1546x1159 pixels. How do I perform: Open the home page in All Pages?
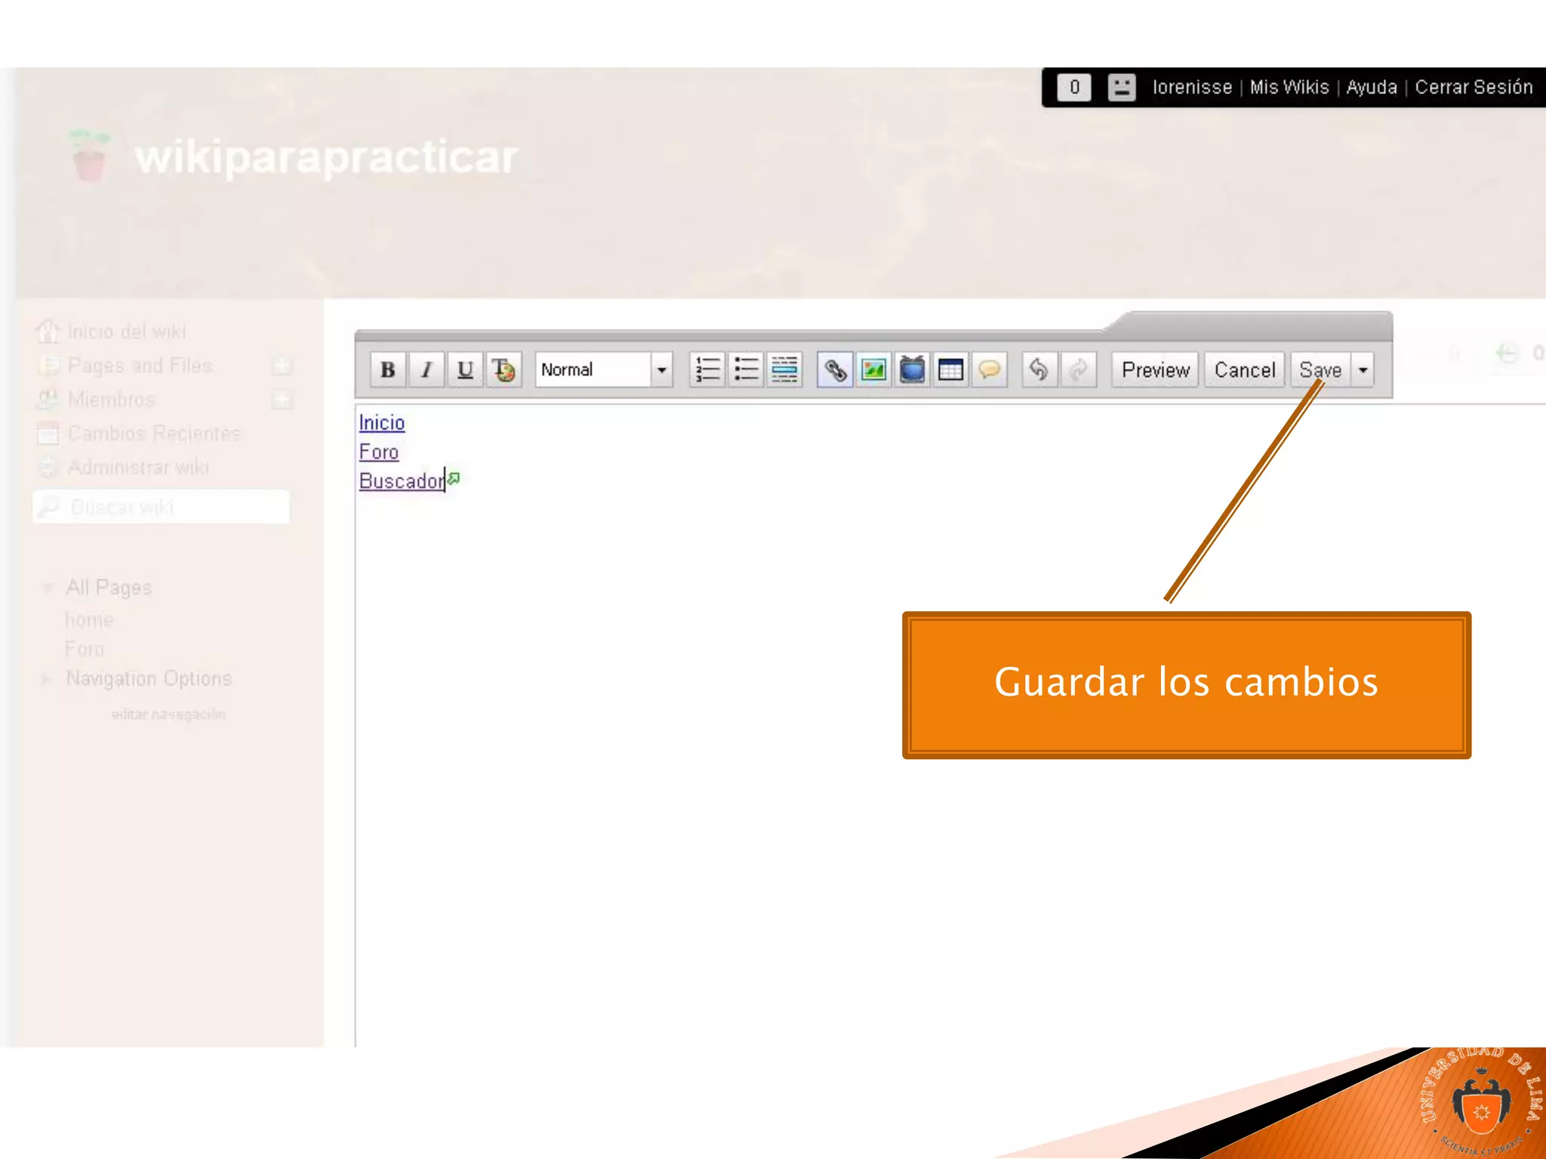(x=89, y=621)
